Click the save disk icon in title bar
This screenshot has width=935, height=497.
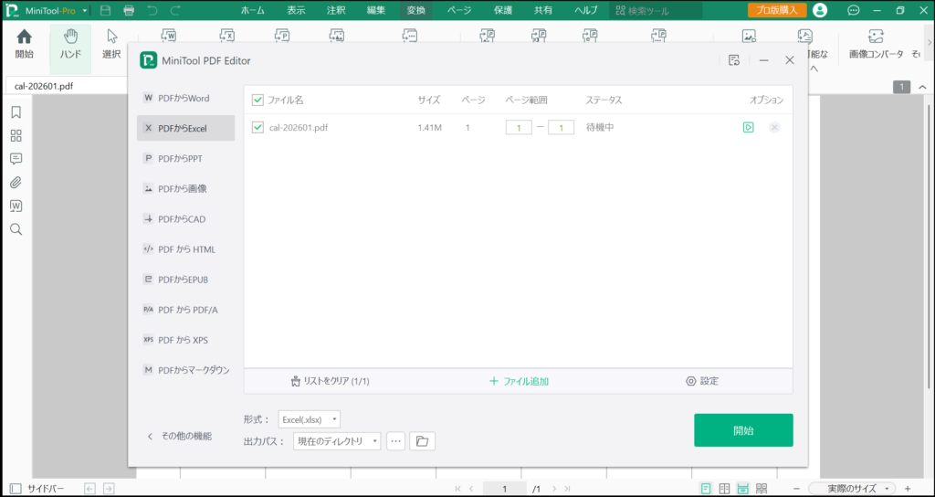click(106, 10)
